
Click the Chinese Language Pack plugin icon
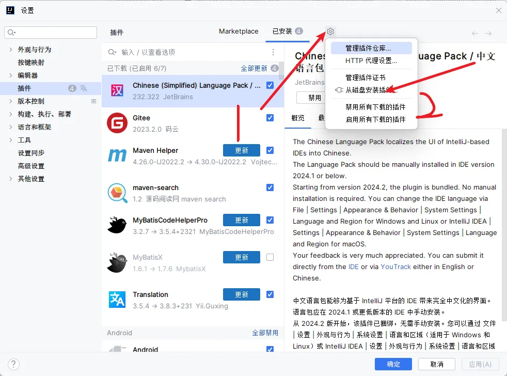pos(117,90)
